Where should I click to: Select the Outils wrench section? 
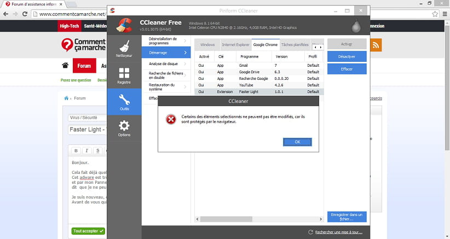pyautogui.click(x=124, y=102)
